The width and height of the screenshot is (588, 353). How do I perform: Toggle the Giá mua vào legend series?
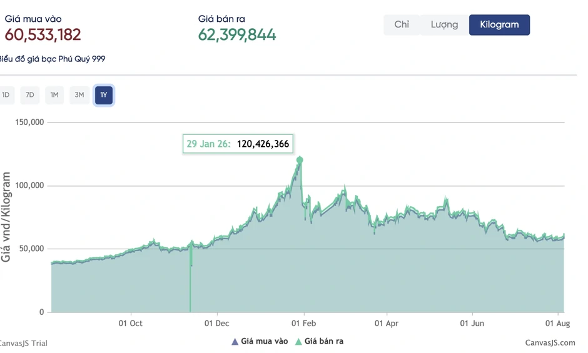[x=260, y=341]
